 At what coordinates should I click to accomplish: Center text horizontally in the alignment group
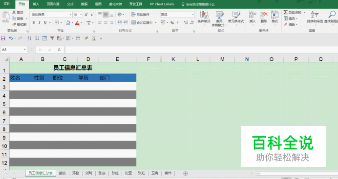click(106, 22)
